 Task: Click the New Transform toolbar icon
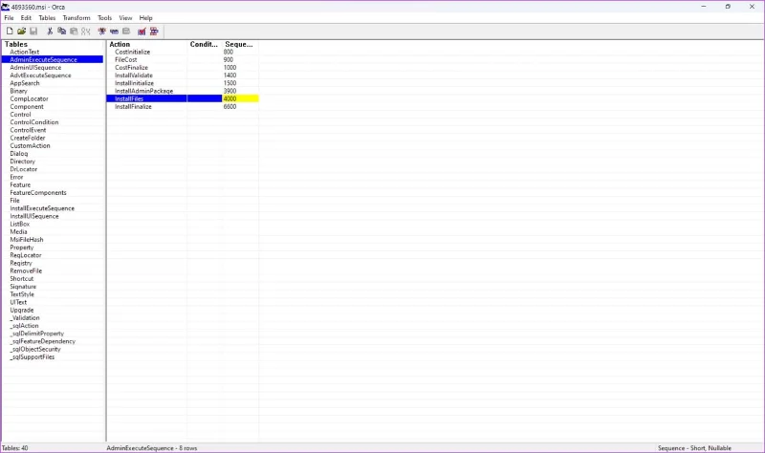(x=102, y=32)
